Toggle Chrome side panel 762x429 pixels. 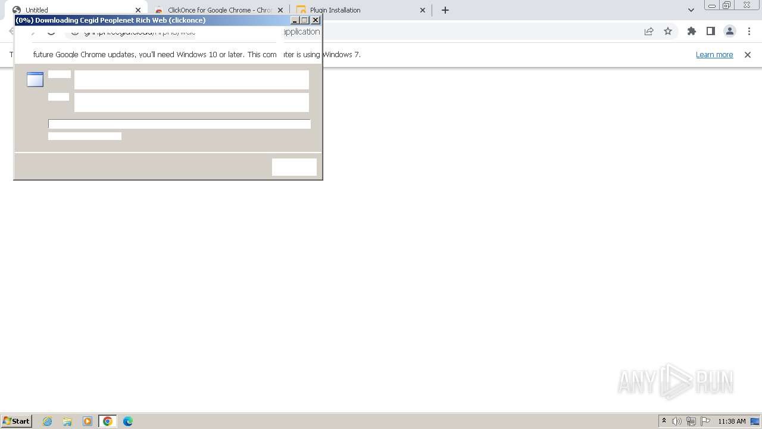click(x=711, y=32)
